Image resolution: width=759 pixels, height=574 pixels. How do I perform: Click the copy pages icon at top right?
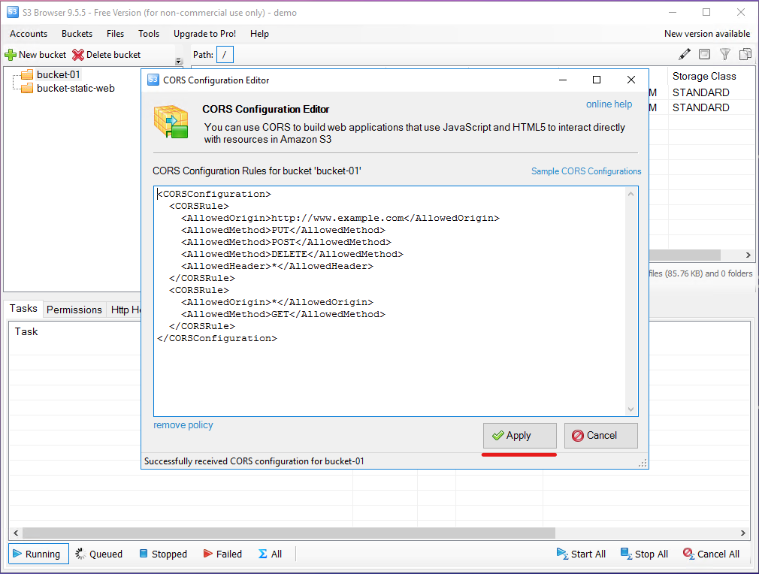745,54
